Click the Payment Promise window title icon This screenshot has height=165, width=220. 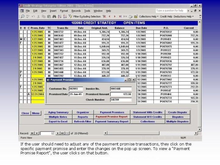(x=48, y=80)
